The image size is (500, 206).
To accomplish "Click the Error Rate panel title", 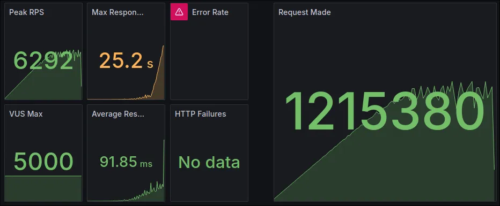I will click(210, 12).
